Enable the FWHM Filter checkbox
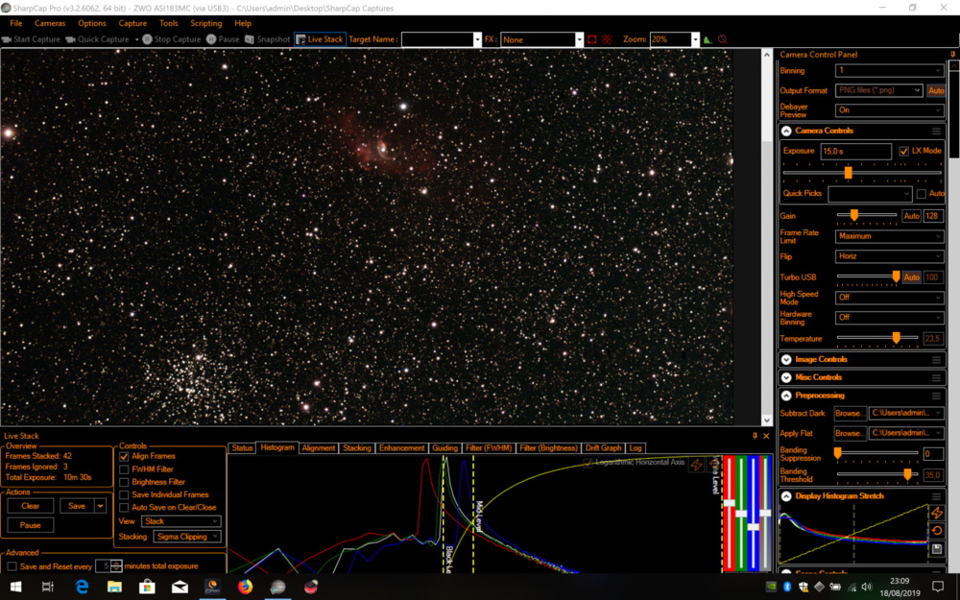This screenshot has width=960, height=600. pyautogui.click(x=124, y=469)
